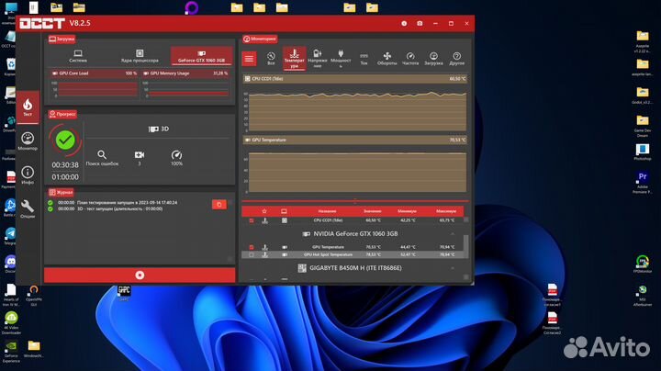661x371 pixels.
Task: Collapse the NVIDIA GeForce GTX 1060 3GB group
Action: coord(453,234)
